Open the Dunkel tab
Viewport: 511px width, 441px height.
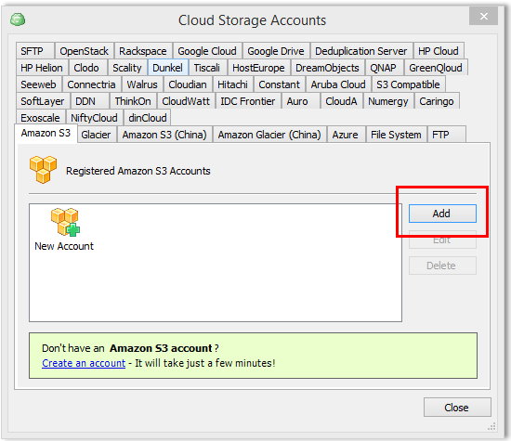click(167, 68)
